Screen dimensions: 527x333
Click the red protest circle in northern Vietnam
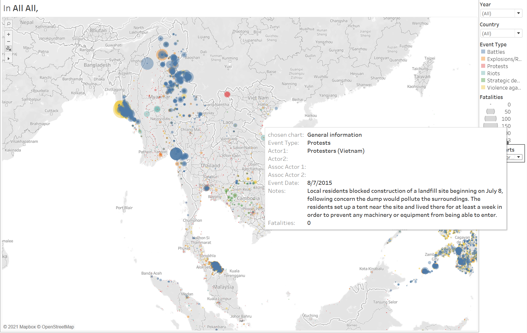coord(227,94)
